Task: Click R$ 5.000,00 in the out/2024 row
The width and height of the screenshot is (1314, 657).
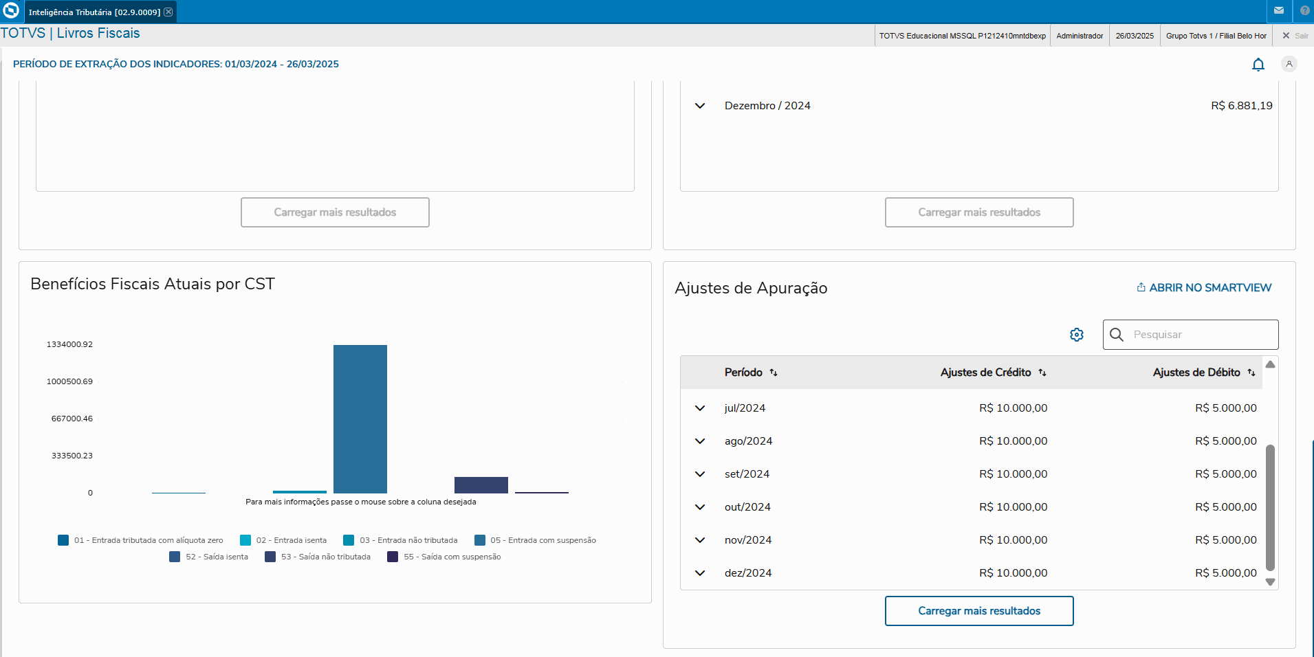Action: pyautogui.click(x=1226, y=507)
